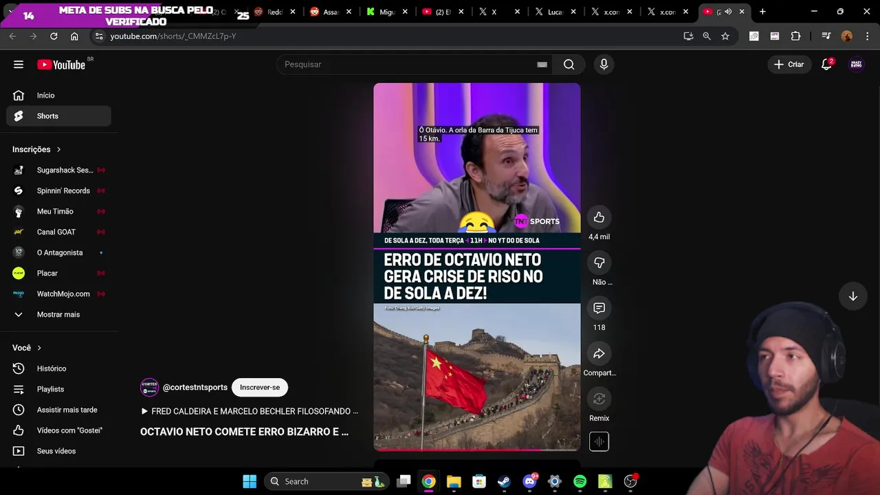Viewport: 880px width, 495px height.
Task: Open Fred Caldeira e Marcelo Bechler video link
Action: coord(249,411)
